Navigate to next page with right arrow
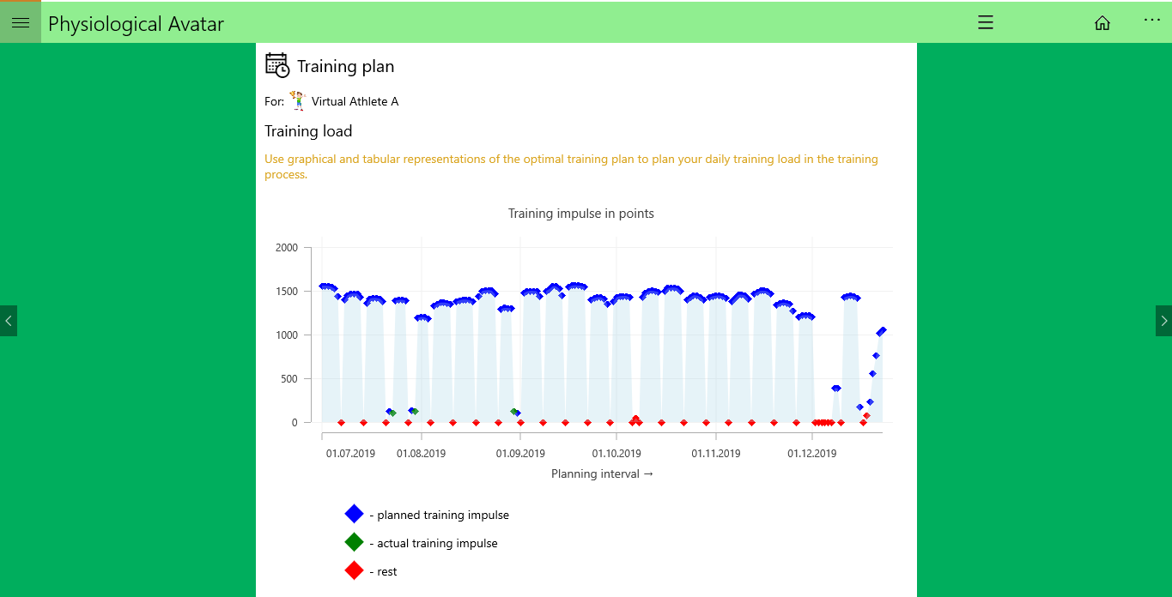This screenshot has height=597, width=1172. coord(1163,321)
